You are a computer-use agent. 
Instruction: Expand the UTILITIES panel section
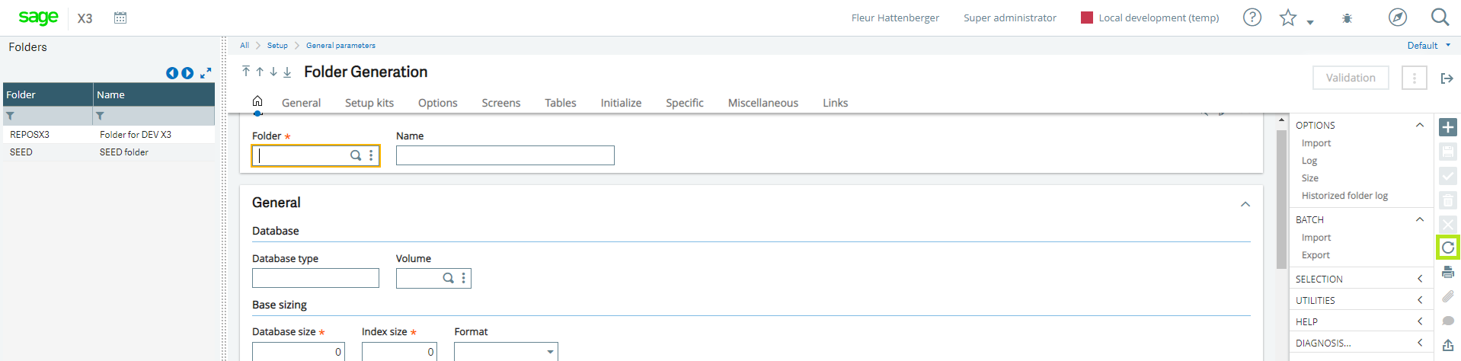[x=1420, y=300]
